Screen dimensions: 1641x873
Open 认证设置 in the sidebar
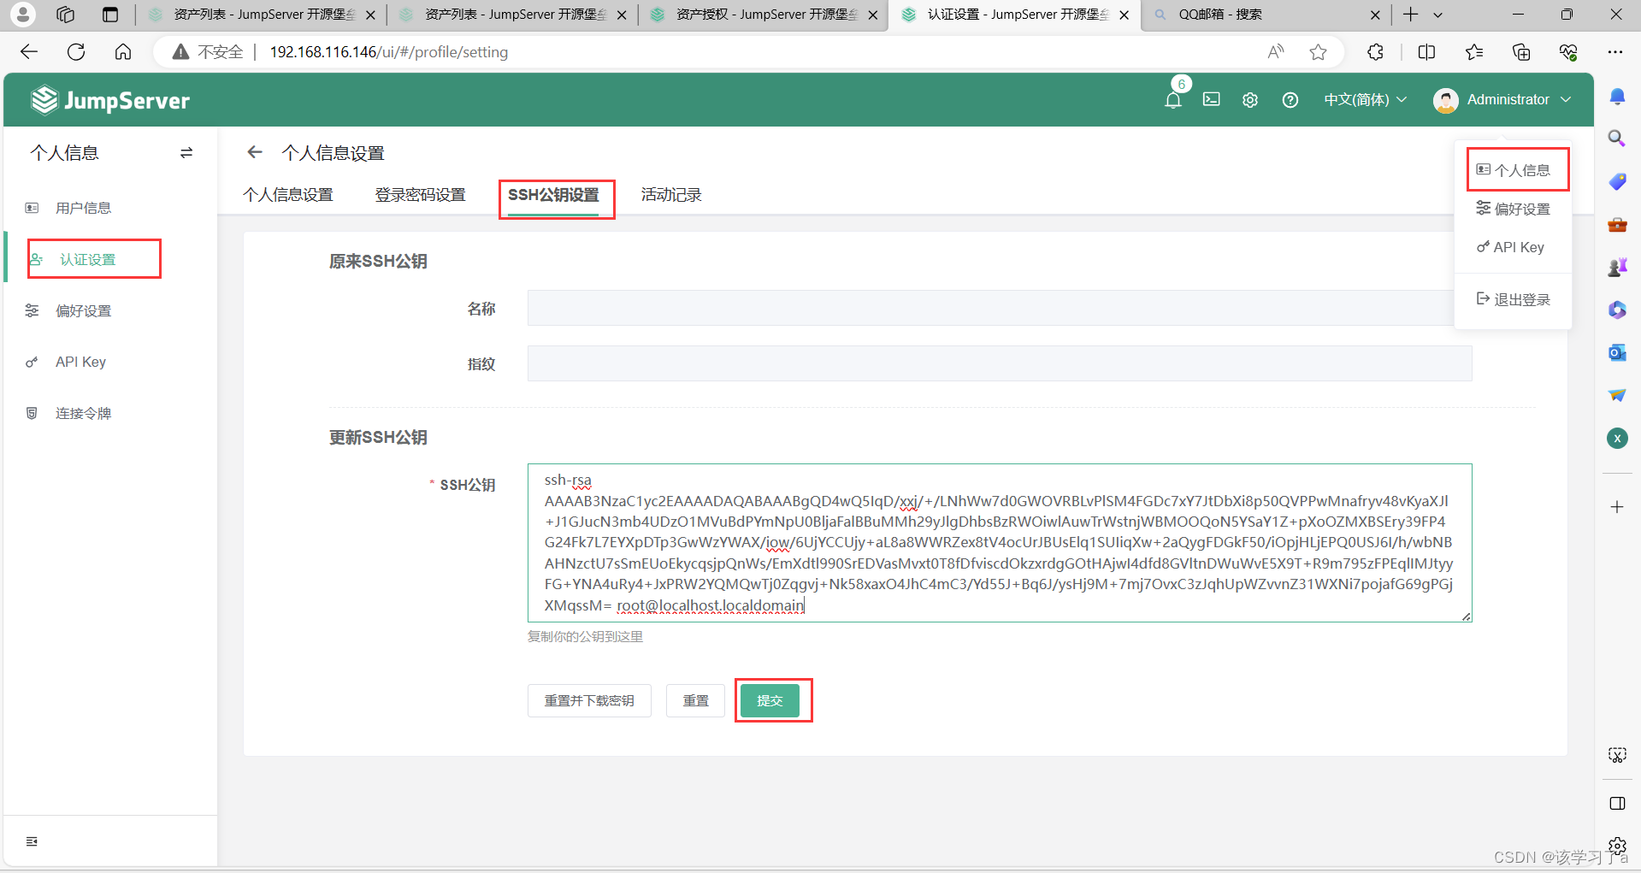[87, 259]
